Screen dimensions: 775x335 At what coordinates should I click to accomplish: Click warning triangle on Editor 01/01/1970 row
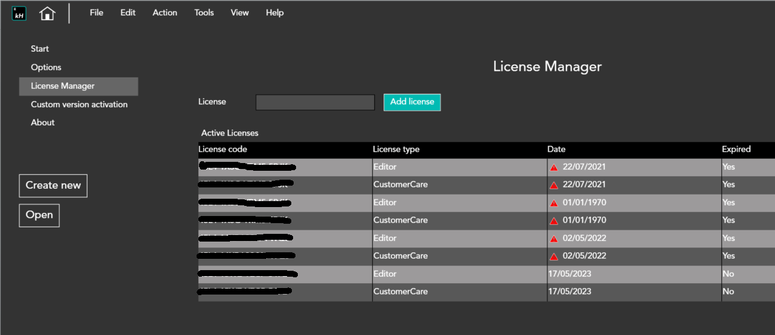[x=554, y=203]
